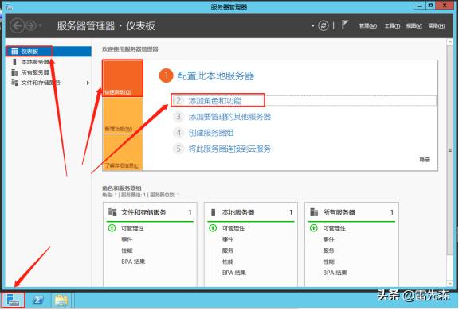459x310 pixels.
Task: Open the 工具(T) menu
Action: click(x=392, y=26)
